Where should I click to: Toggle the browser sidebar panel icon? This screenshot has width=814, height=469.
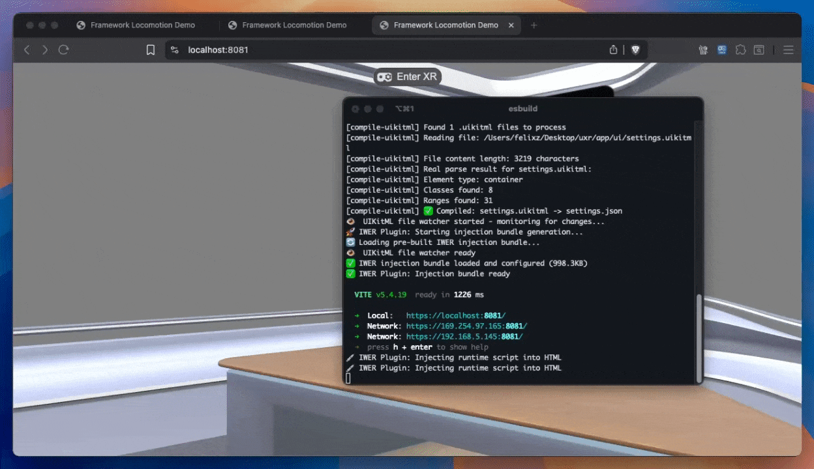(x=759, y=50)
